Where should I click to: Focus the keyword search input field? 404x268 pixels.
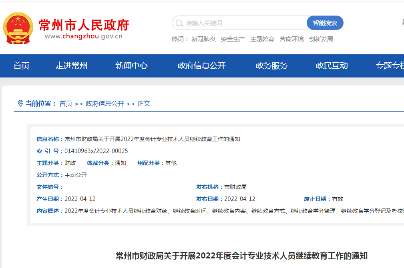(x=239, y=23)
